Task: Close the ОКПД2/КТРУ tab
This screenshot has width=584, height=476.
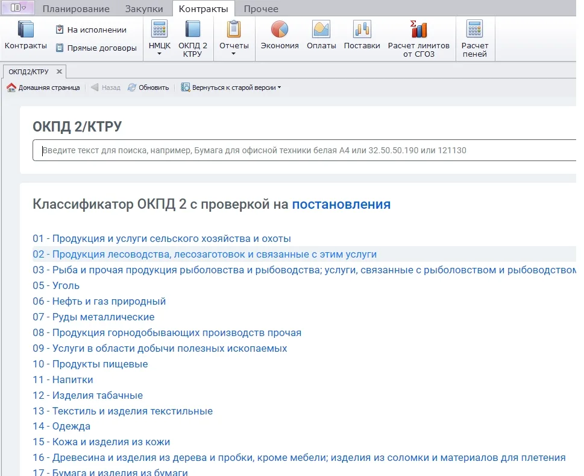Action: pos(59,72)
